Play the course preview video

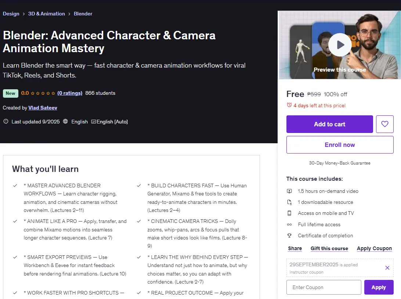(x=340, y=45)
